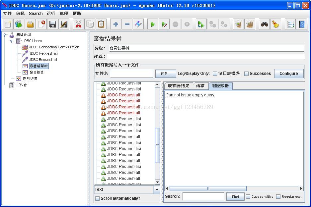This screenshot has height=207, width=311.
Task: Click the grey Stop test icon
Action: (176, 24)
